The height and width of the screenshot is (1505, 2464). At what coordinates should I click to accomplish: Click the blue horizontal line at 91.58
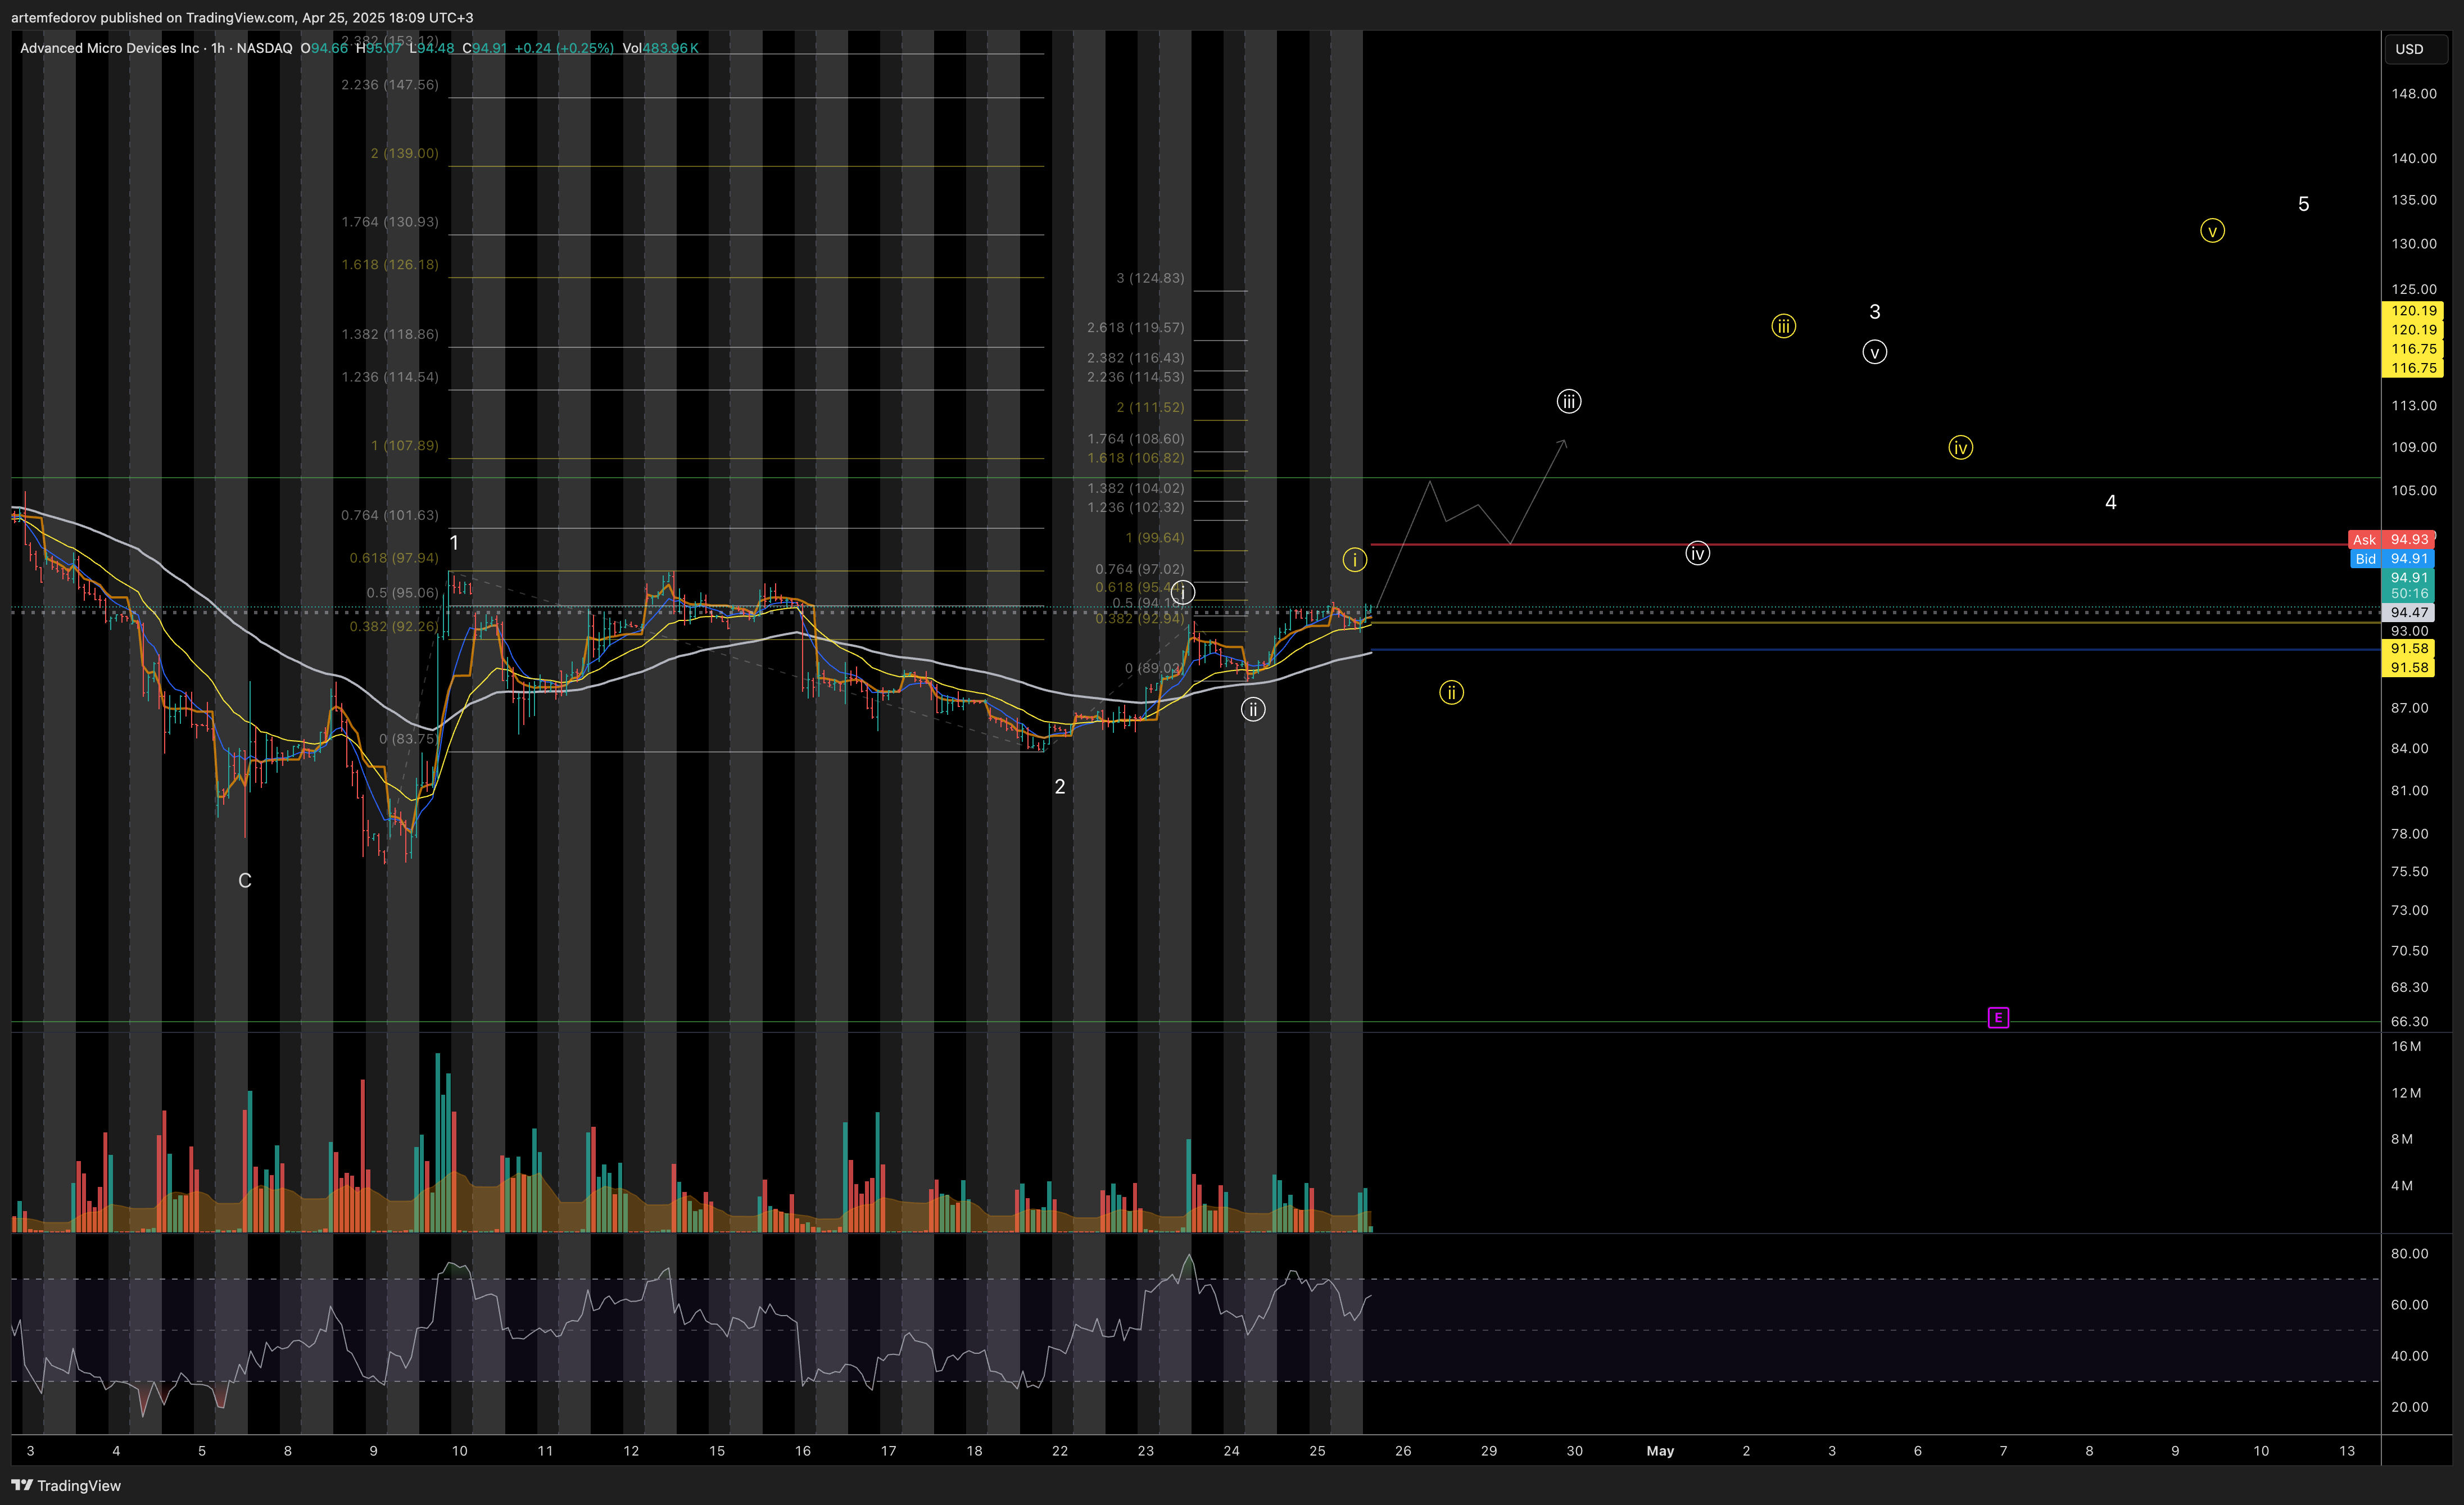(x=1875, y=650)
